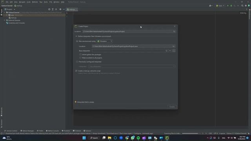The width and height of the screenshot is (251, 141).
Task: Click UTF-8 encoding in status bar
Action: 216,133
